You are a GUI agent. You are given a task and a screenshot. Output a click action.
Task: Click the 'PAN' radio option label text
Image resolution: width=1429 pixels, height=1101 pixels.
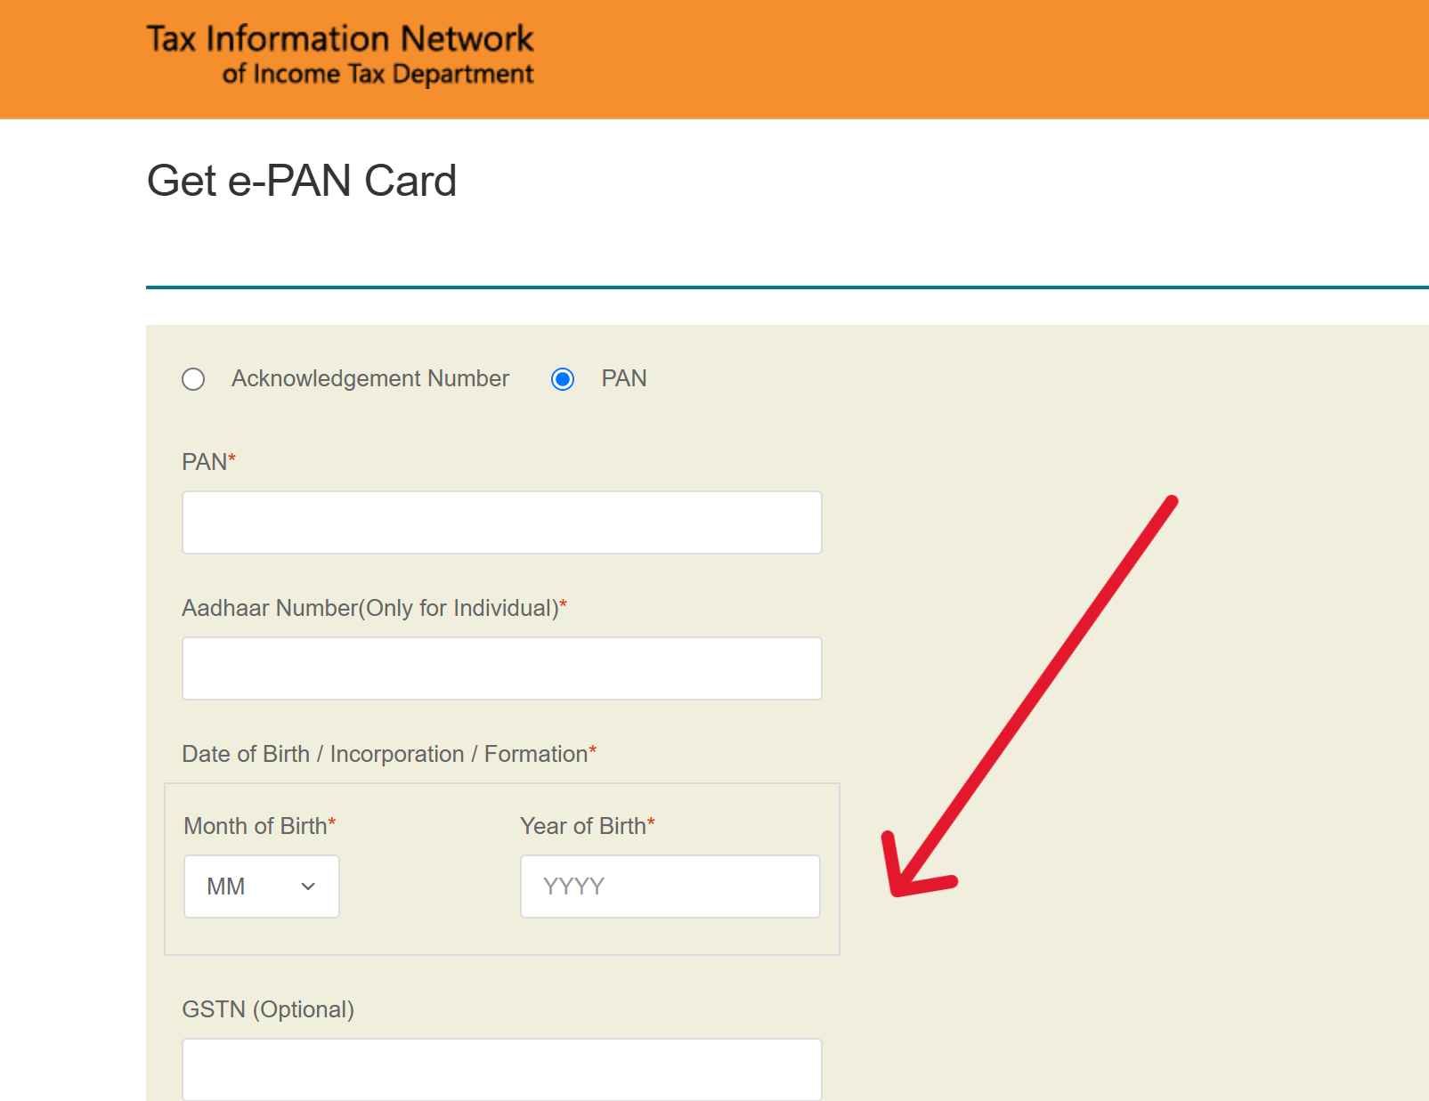click(x=623, y=378)
